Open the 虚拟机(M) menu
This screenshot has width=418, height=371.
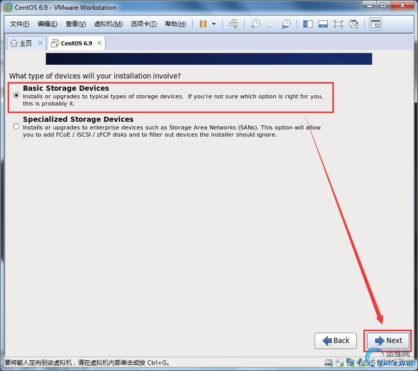(x=108, y=24)
